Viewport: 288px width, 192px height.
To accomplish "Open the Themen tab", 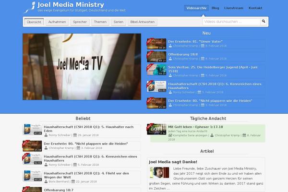I will (100, 22).
